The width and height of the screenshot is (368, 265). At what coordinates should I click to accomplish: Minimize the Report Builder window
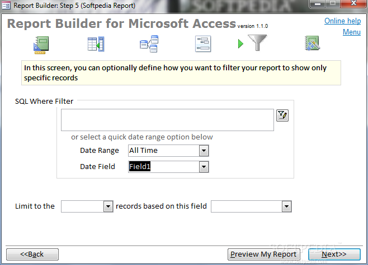(318, 4)
